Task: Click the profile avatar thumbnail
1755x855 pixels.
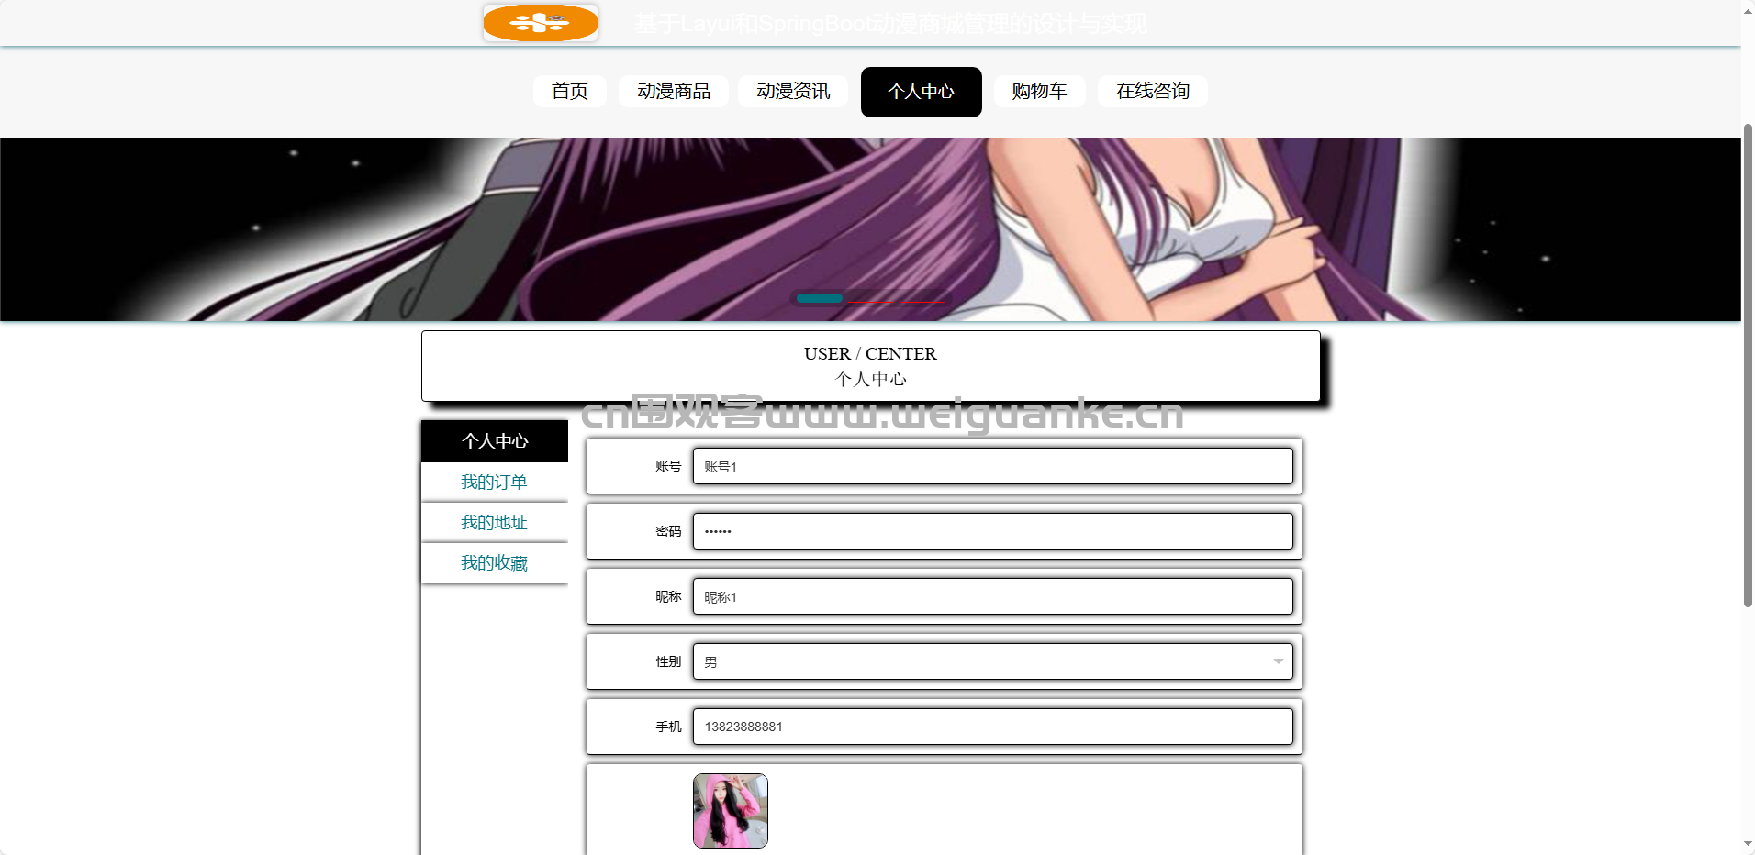Action: [731, 811]
